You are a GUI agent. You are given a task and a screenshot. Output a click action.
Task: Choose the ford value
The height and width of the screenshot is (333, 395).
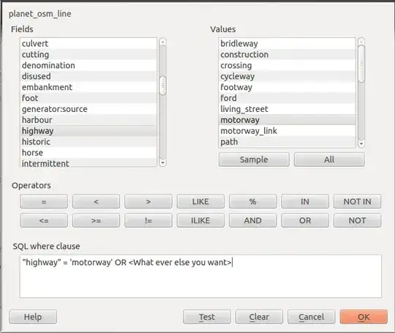pyautogui.click(x=287, y=98)
